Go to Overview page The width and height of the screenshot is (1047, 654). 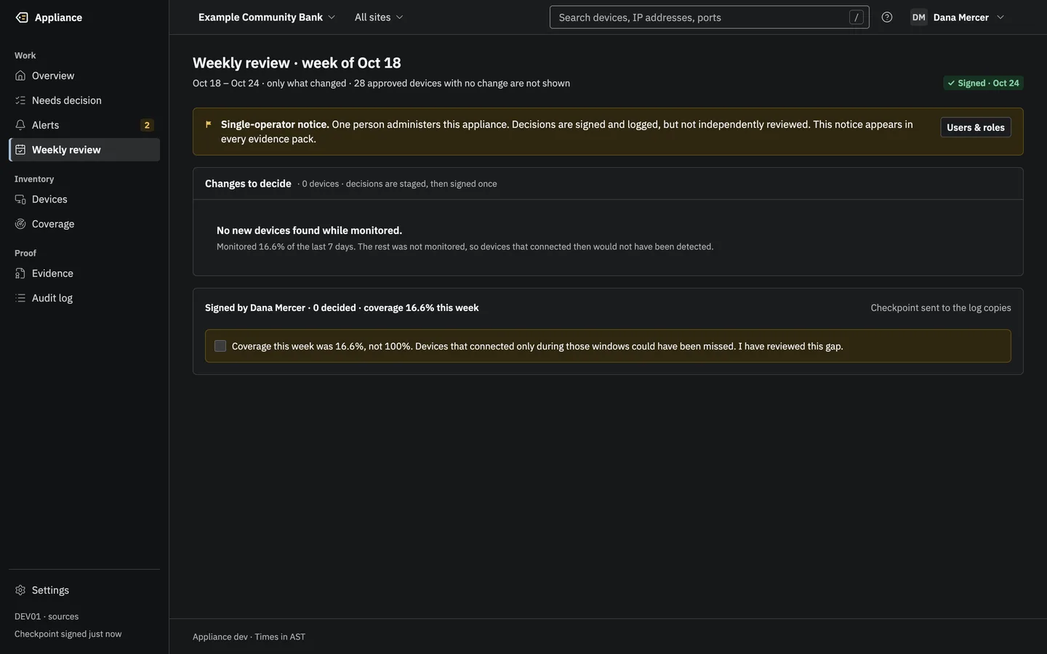pos(84,76)
